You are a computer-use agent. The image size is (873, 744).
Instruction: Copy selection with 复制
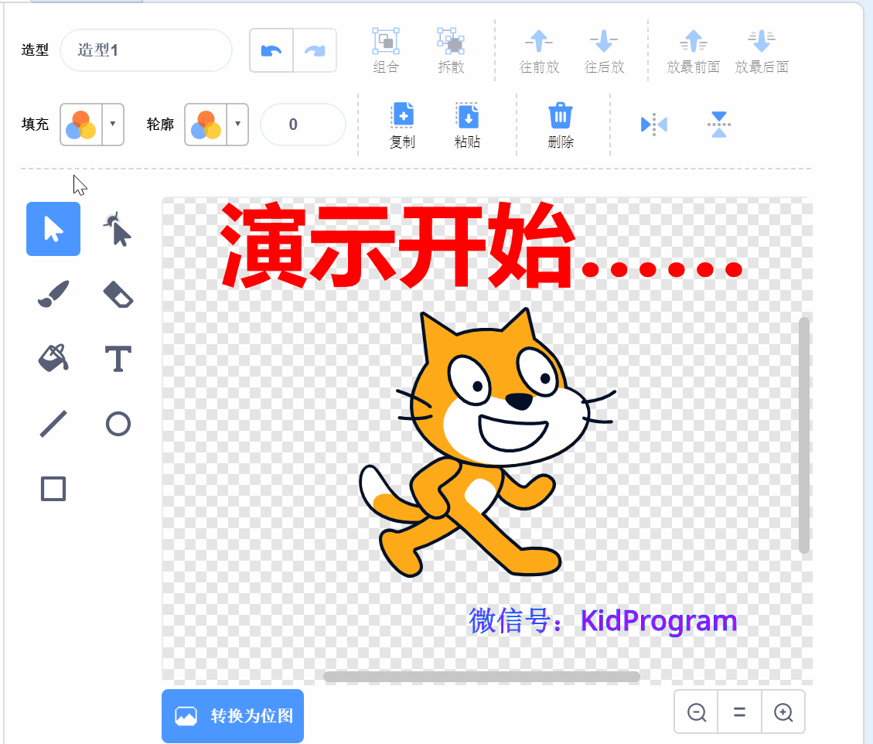403,125
